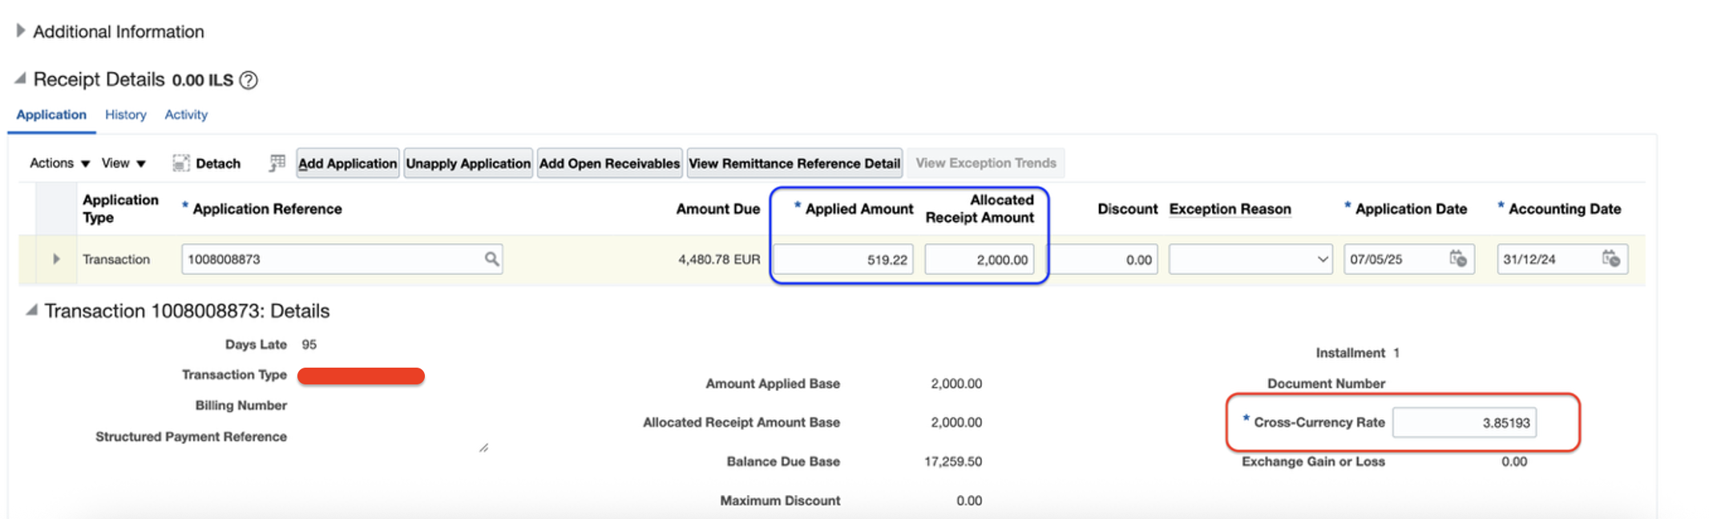This screenshot has width=1709, height=519.
Task: Click the Application Date field 07/05/25
Action: point(1409,259)
